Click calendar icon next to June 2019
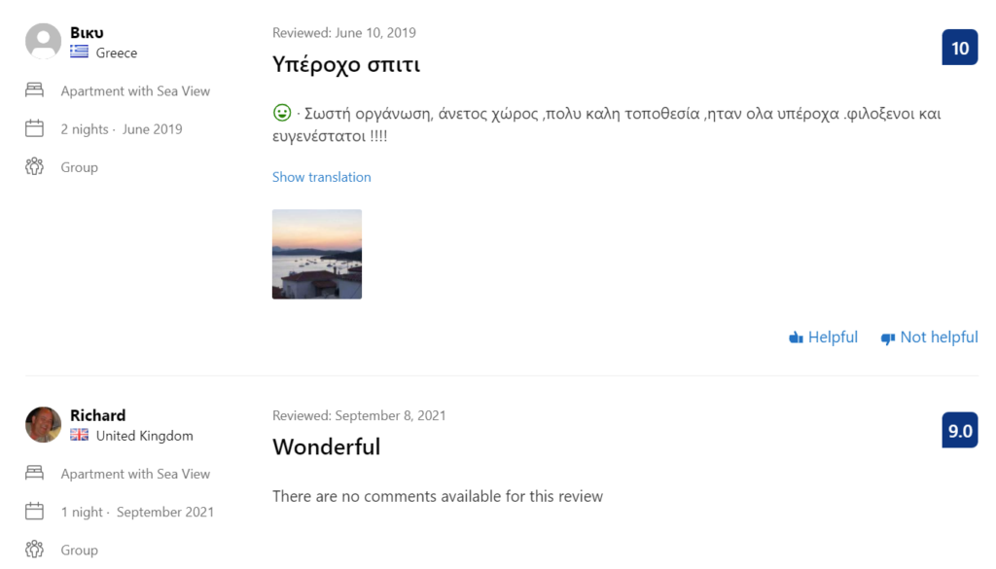 pos(35,128)
